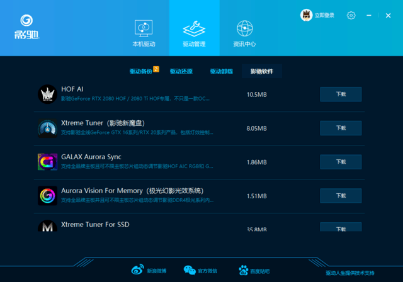
Task: Select the 驱动卸载 sub-tab
Action: 222,71
